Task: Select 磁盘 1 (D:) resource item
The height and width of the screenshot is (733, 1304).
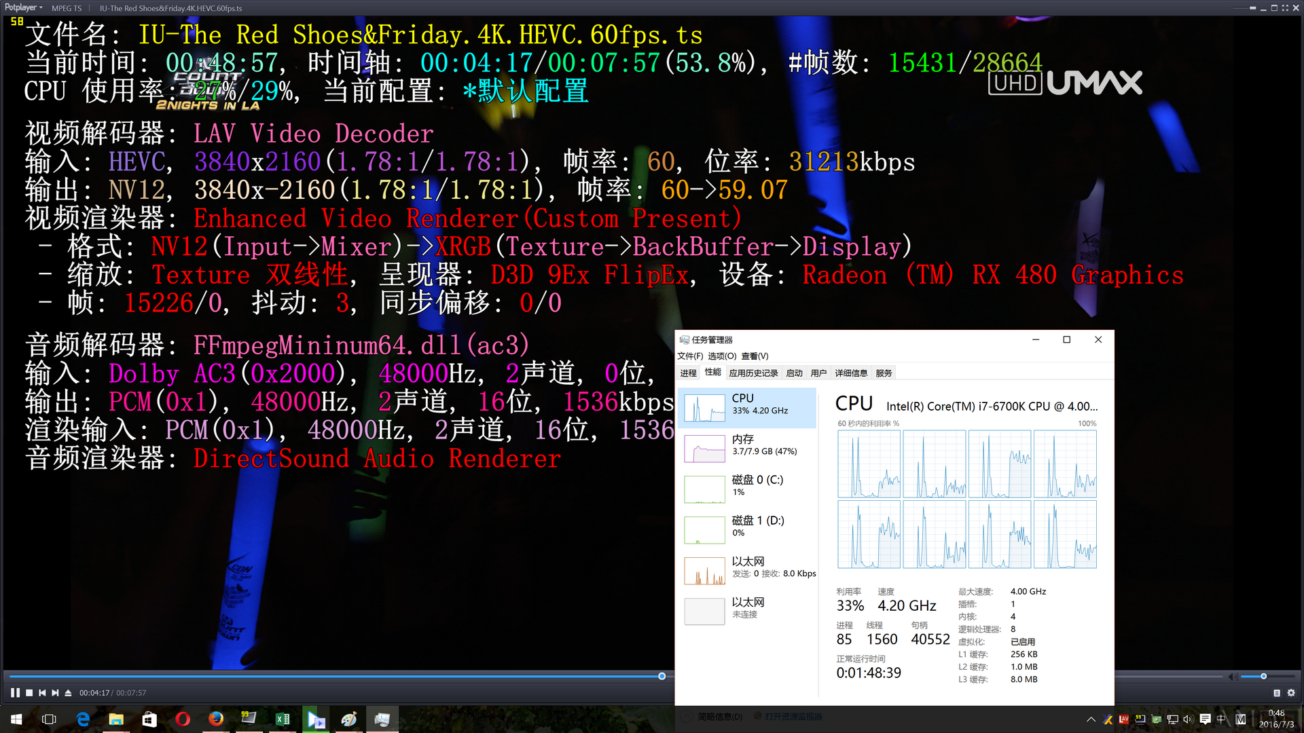Action: (x=747, y=530)
